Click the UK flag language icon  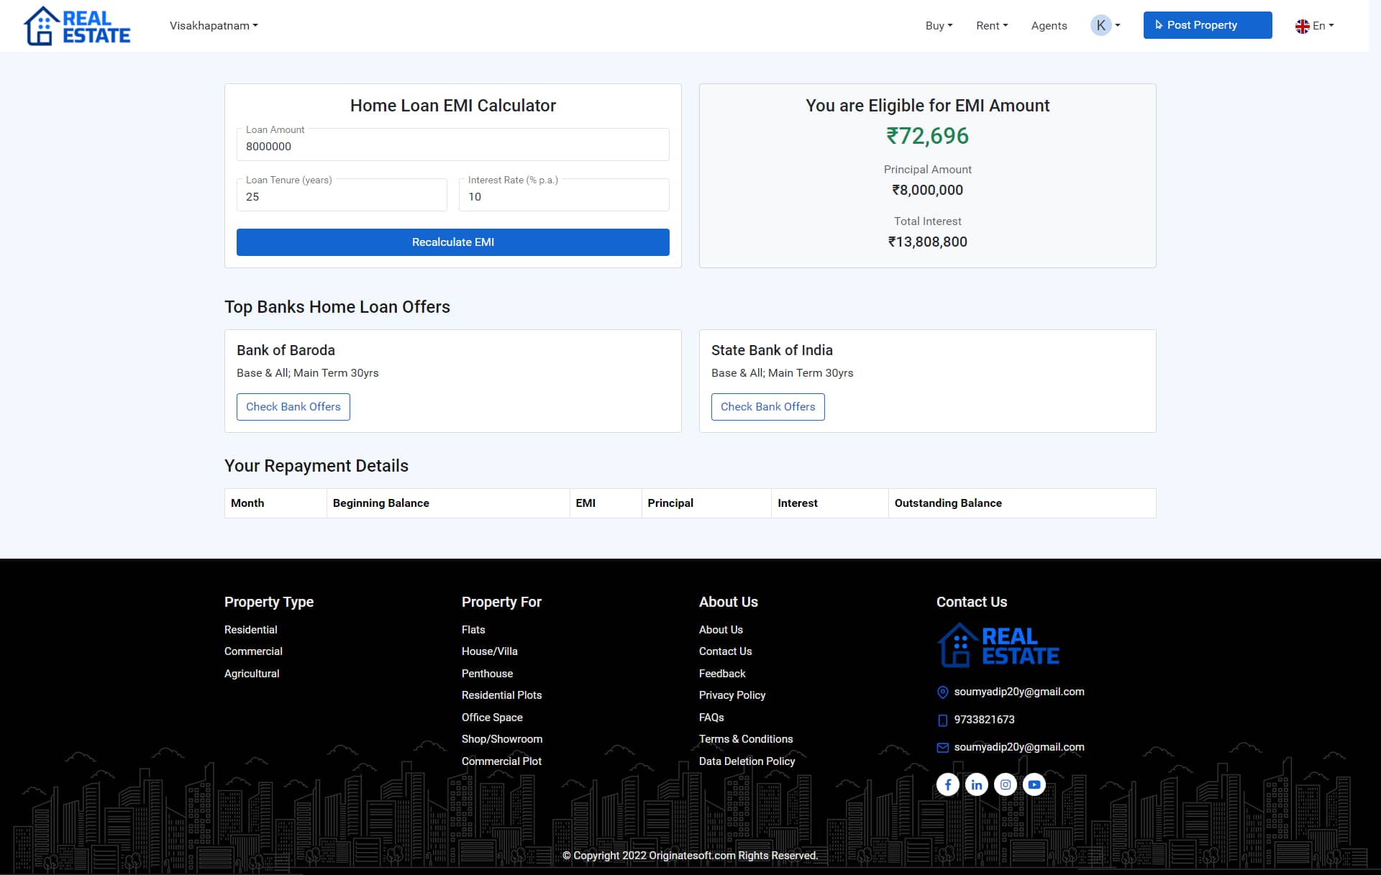click(1302, 26)
